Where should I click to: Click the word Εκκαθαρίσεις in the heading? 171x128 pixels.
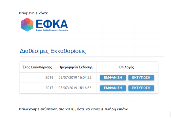point(68,51)
